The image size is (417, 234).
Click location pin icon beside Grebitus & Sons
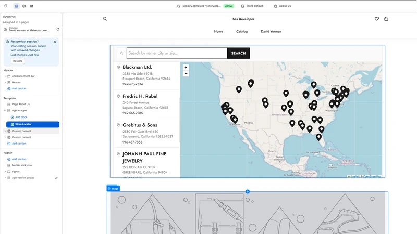click(118, 125)
